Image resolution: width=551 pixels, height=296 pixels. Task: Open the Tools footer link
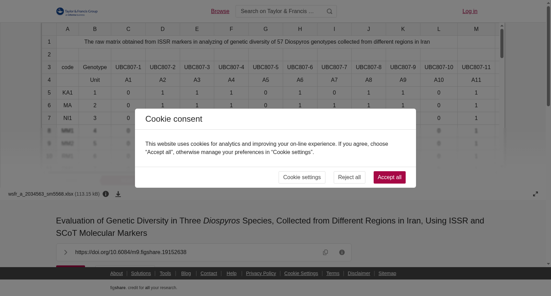coord(165,273)
